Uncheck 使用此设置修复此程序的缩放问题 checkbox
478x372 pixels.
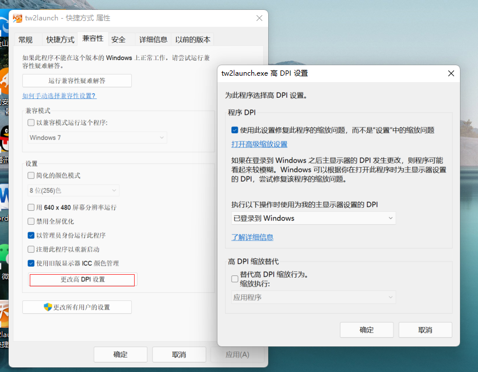(x=234, y=130)
